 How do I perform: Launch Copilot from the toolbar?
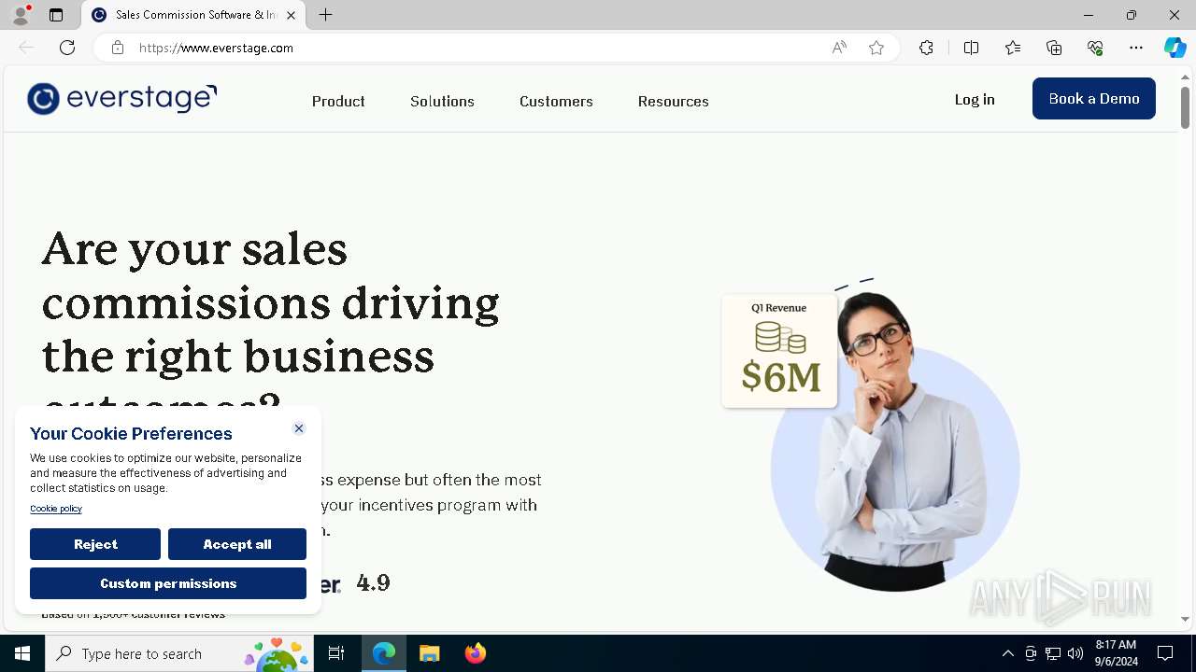[x=1175, y=48]
